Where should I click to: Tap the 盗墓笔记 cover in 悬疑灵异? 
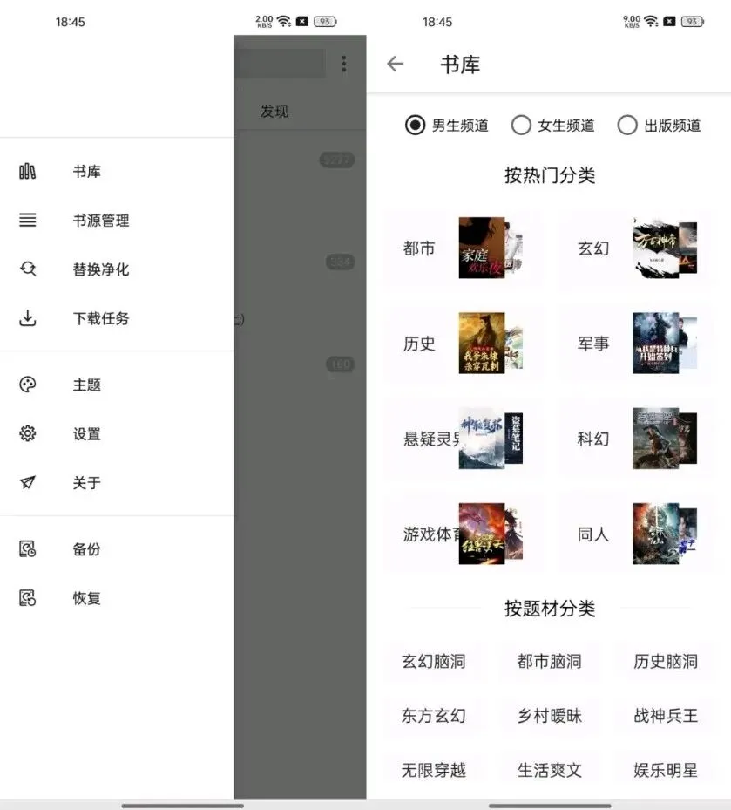tap(514, 438)
